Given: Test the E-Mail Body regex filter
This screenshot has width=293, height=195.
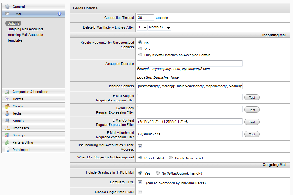Looking at the screenshot, I should (x=252, y=110).
